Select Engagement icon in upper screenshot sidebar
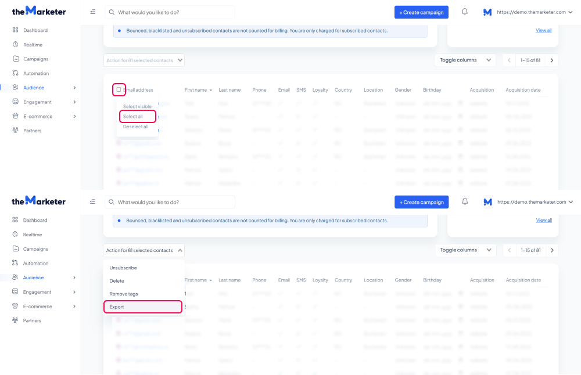 (15, 102)
